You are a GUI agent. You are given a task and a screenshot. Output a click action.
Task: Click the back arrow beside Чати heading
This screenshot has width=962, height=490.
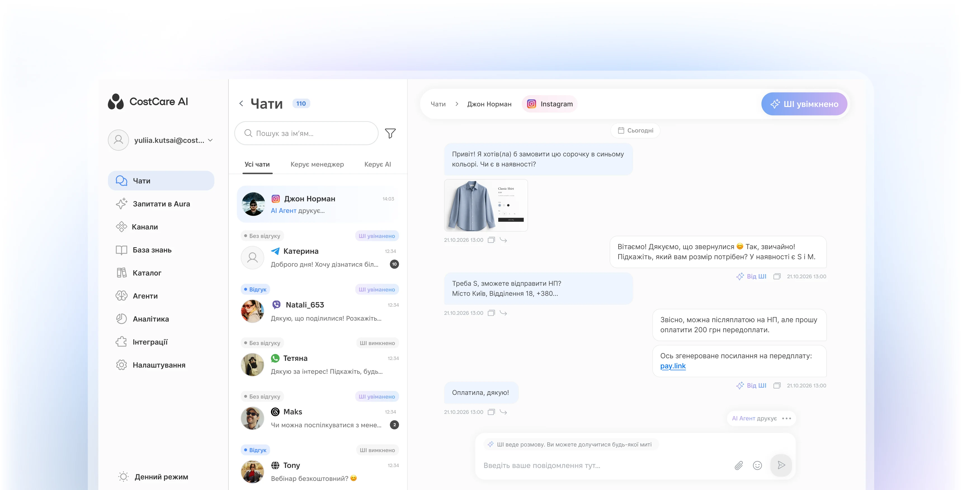[241, 103]
